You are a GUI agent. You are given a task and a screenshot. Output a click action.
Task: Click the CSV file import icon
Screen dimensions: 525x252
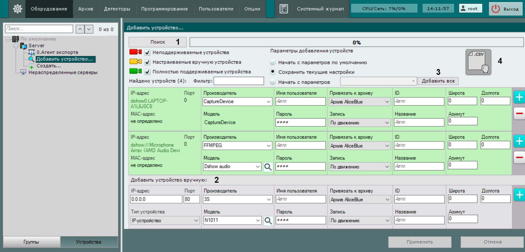(478, 62)
